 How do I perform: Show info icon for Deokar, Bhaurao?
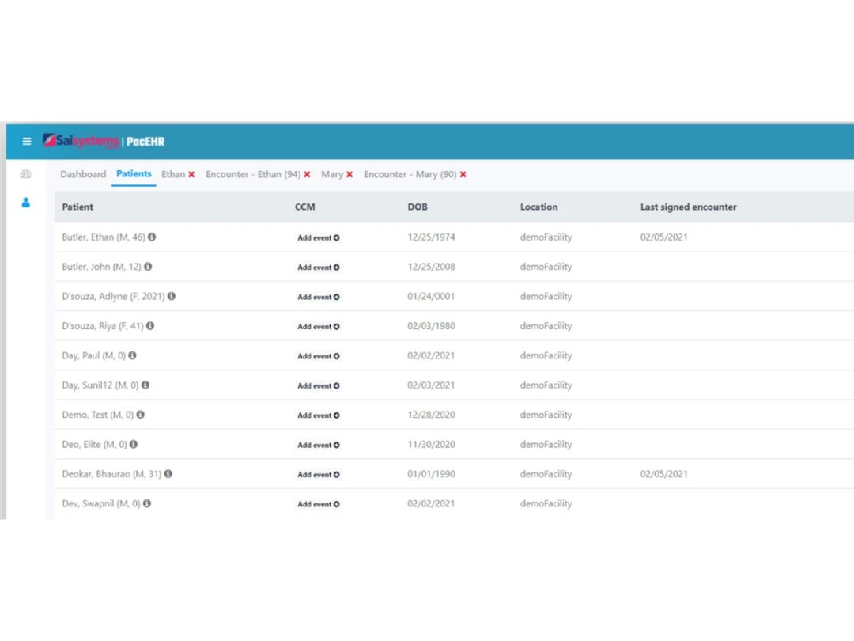(168, 474)
